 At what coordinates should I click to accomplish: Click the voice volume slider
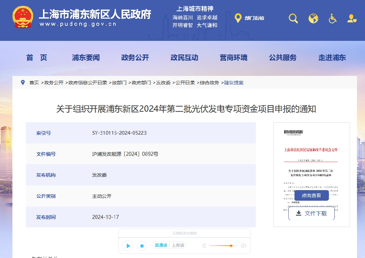(223, 246)
